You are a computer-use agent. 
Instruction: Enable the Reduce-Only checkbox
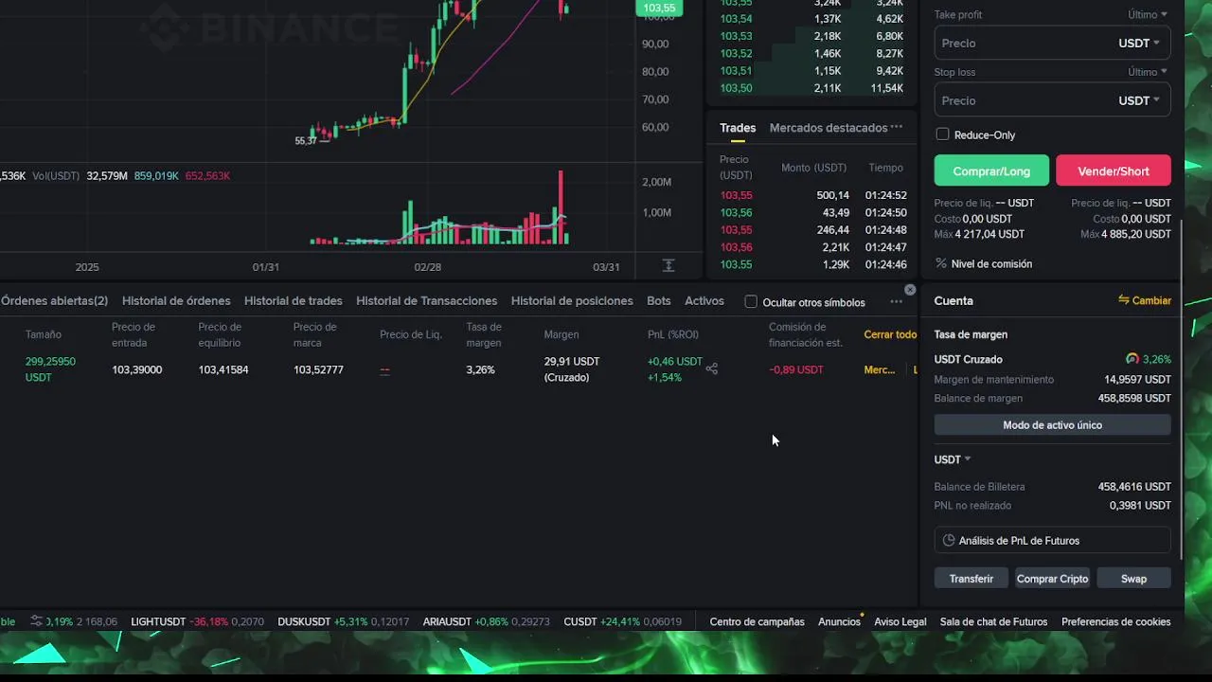942,135
